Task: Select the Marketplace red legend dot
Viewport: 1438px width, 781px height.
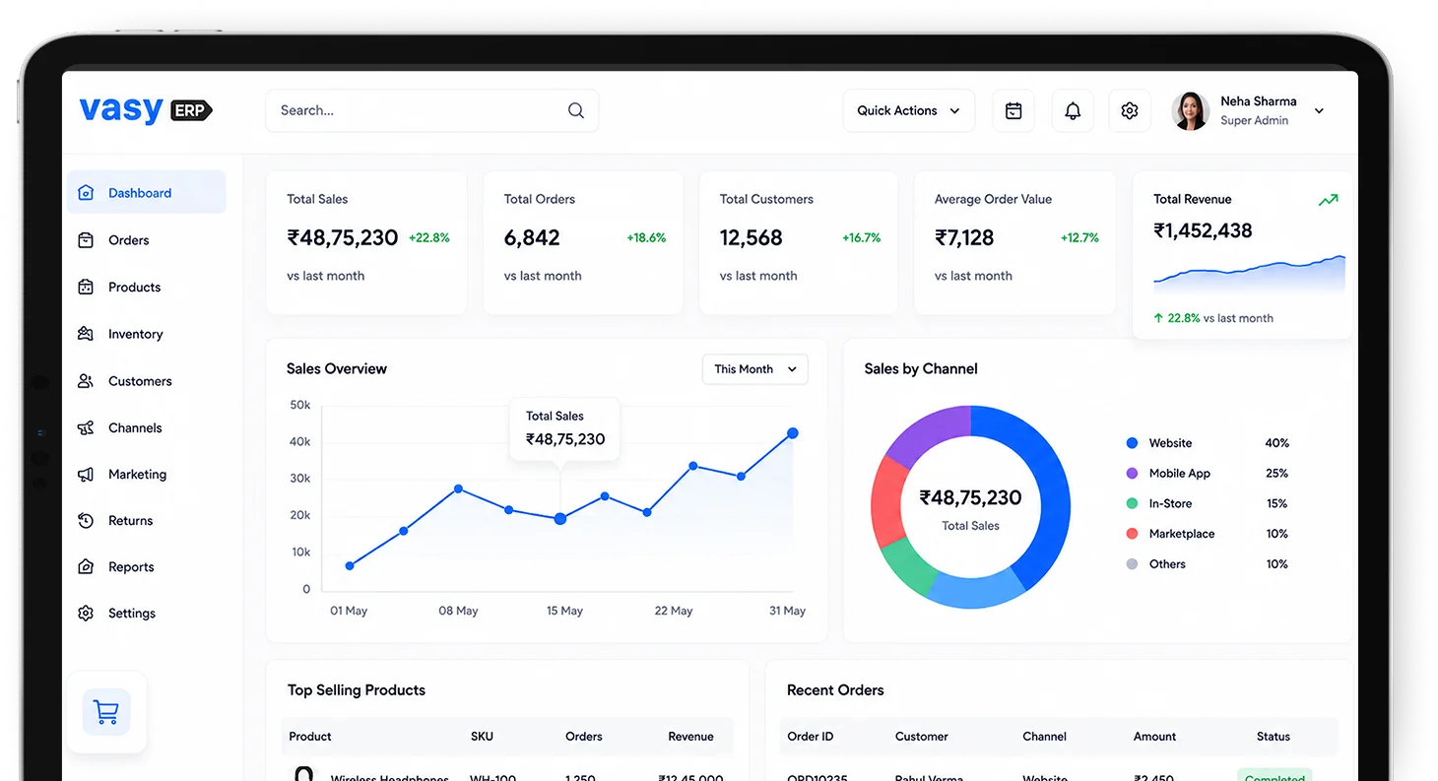Action: [x=1132, y=534]
